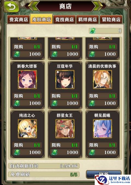Image resolution: width=131 pixels, height=185 pixels.
Task: Tap the green back arrow button
Action: [x=11, y=7]
